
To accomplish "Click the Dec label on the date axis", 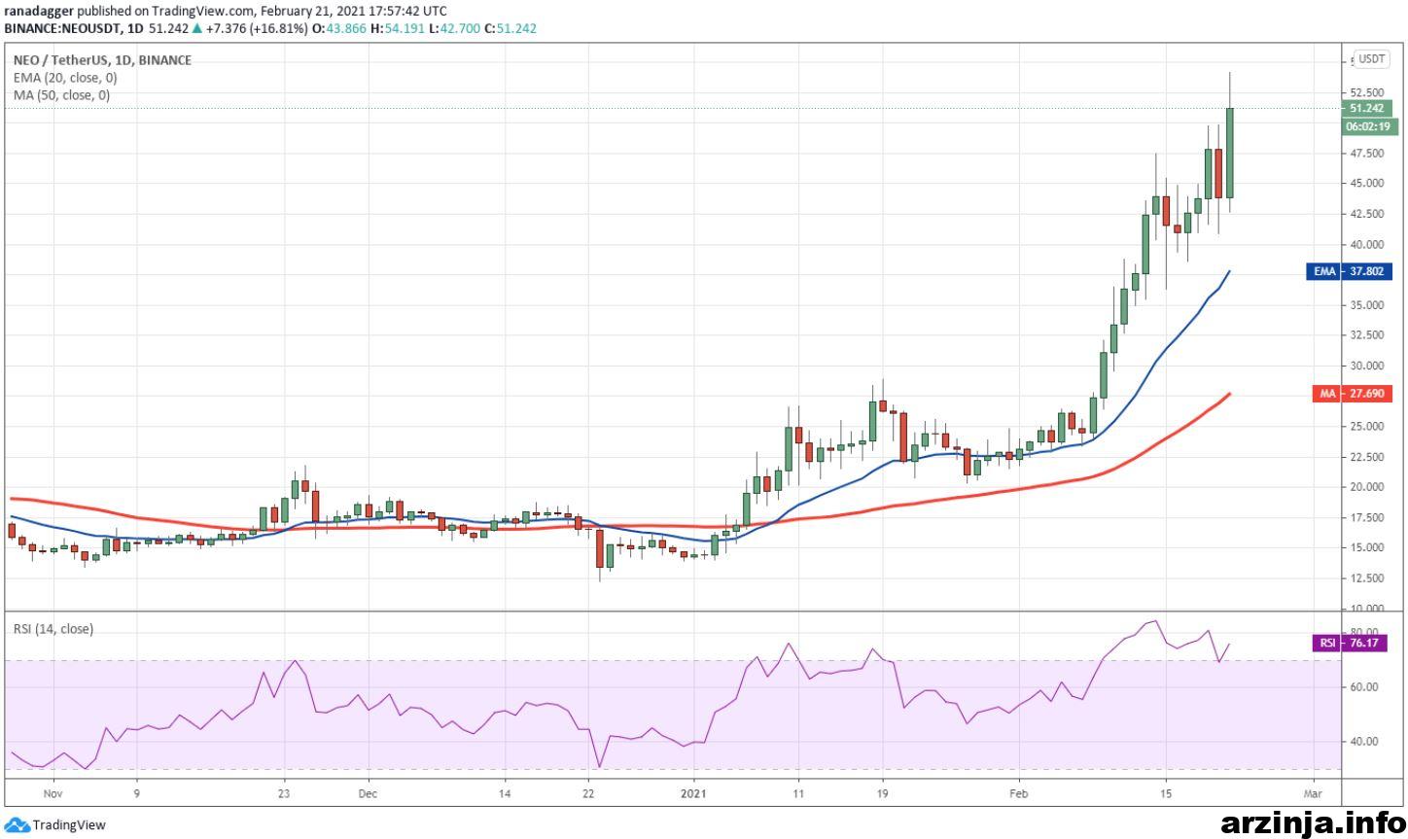I will pyautogui.click(x=368, y=792).
